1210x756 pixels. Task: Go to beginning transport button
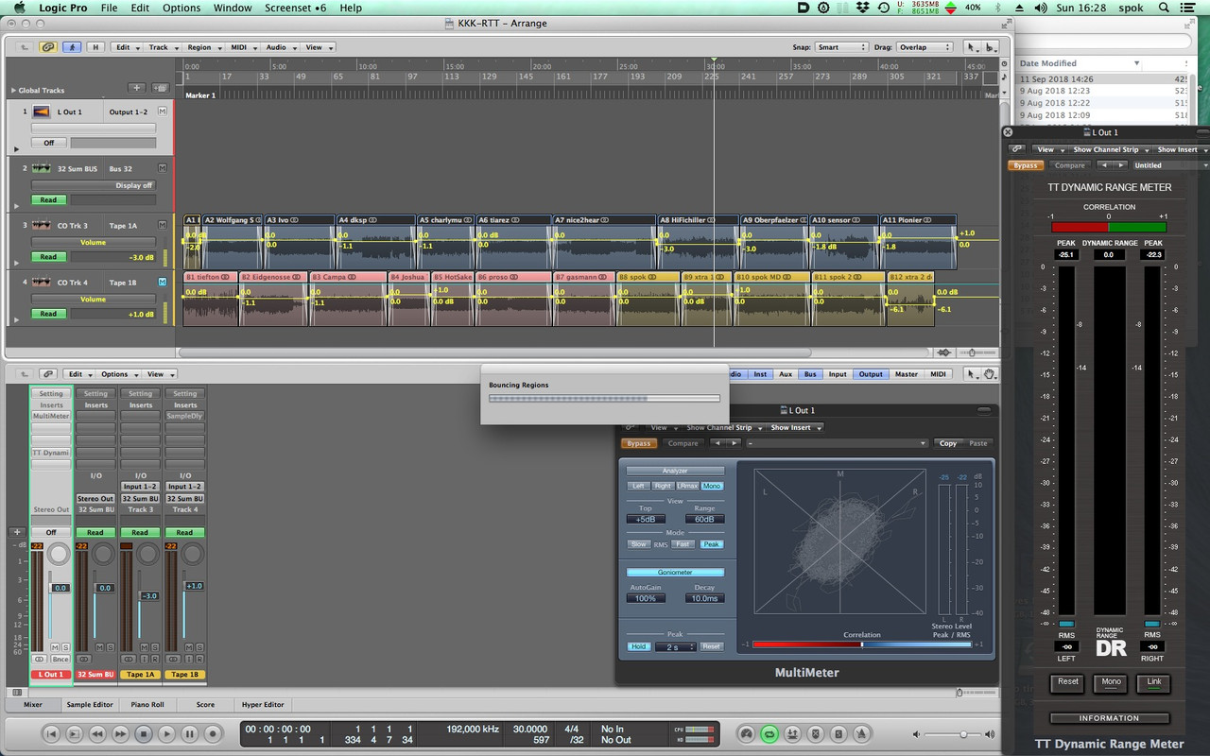click(x=52, y=733)
